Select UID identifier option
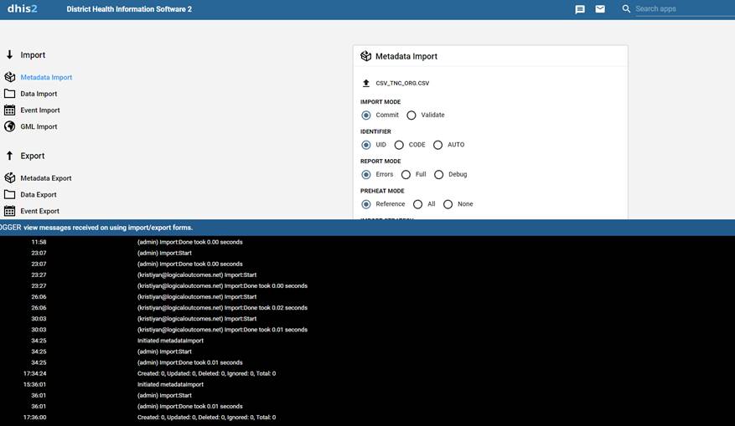Viewport: 735px width, 426px height. click(366, 145)
